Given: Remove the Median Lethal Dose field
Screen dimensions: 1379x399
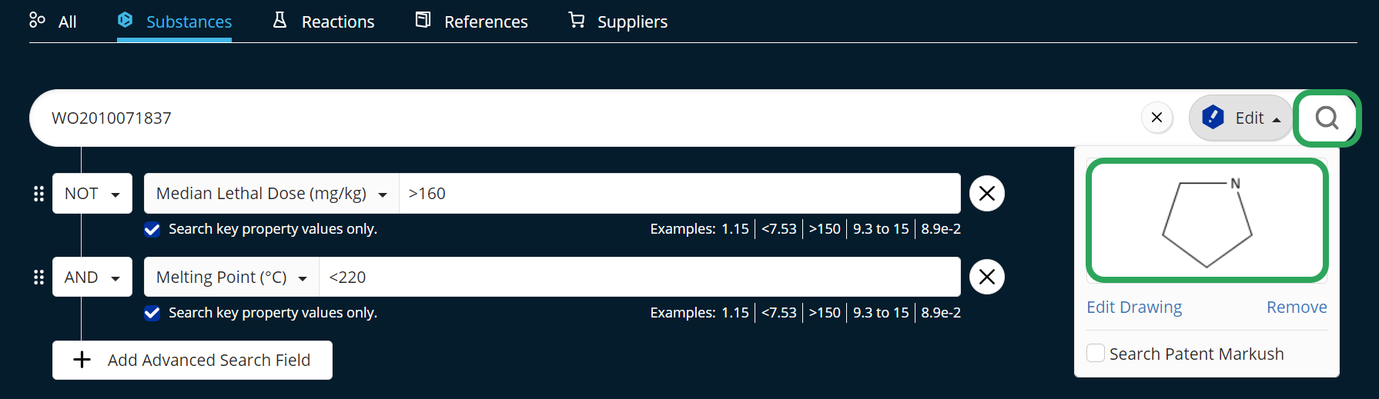Looking at the screenshot, I should coord(987,194).
